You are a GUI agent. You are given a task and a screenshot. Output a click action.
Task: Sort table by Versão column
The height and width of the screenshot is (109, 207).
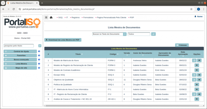[x=127, y=55]
